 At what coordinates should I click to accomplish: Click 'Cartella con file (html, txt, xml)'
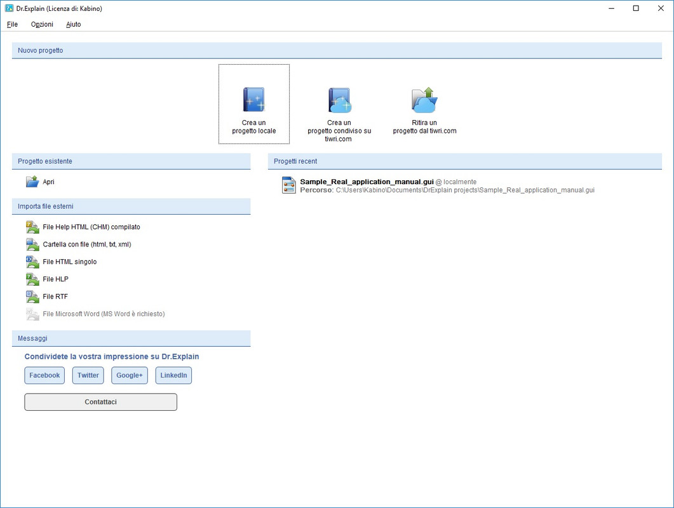tap(87, 244)
